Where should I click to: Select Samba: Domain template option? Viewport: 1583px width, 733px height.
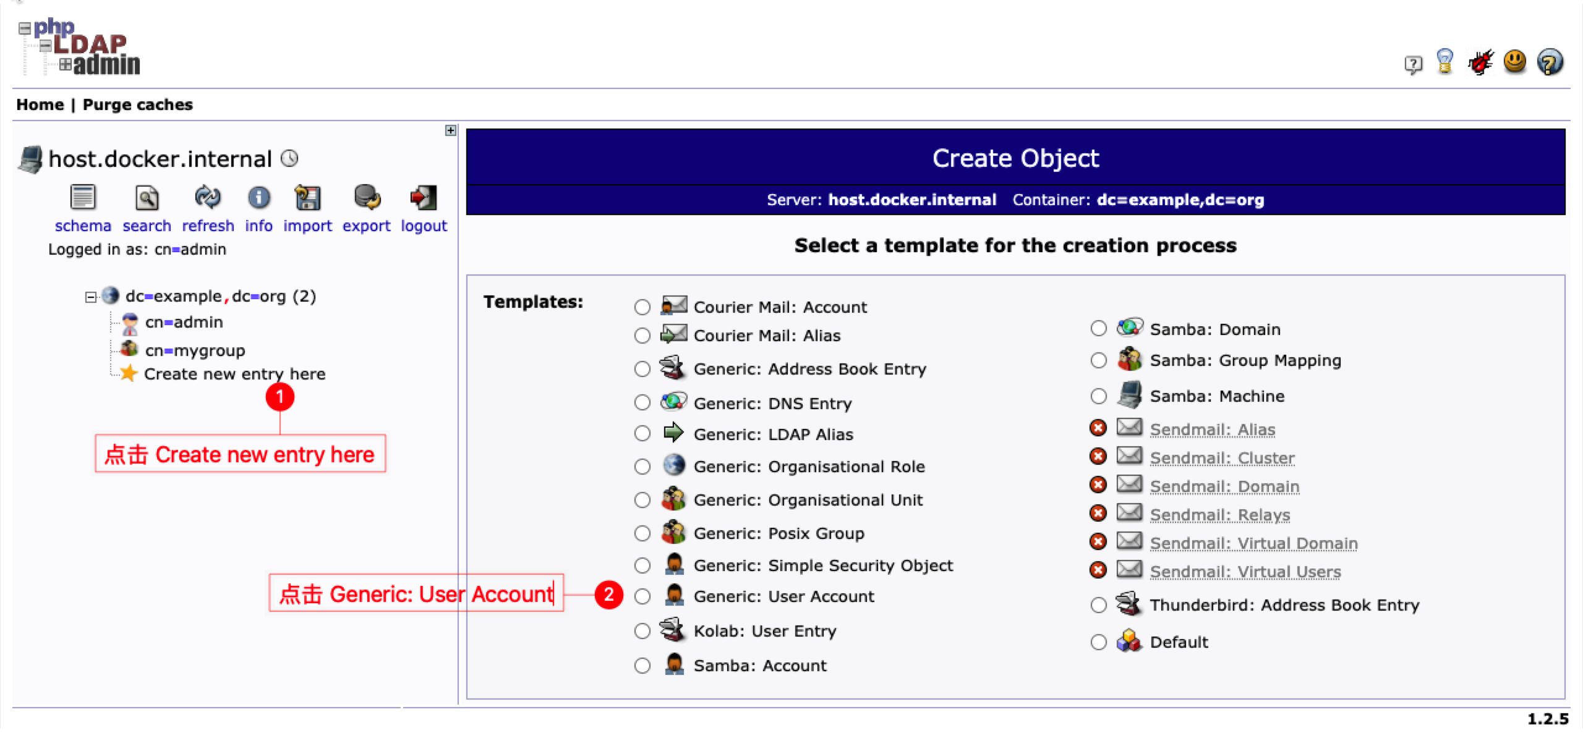click(x=1099, y=329)
